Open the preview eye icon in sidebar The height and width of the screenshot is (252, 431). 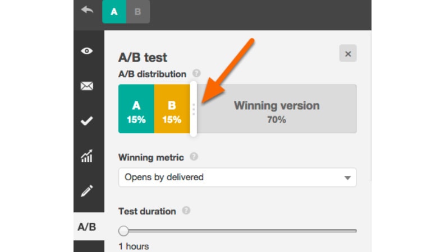pos(87,51)
